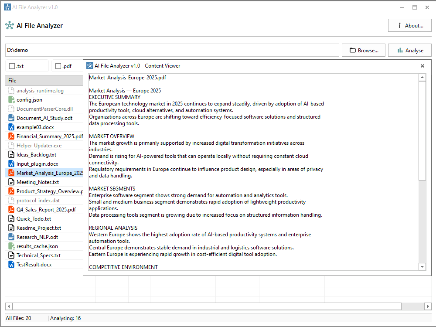Click left arrow of horizontal file list scrollbar
Image resolution: width=436 pixels, height=327 pixels.
click(8, 307)
